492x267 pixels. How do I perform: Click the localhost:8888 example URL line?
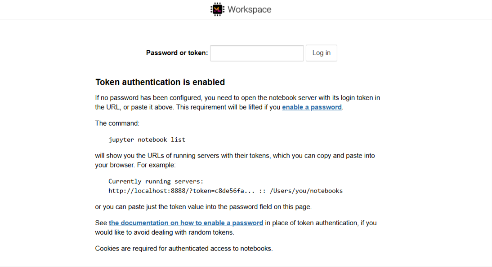(x=226, y=191)
